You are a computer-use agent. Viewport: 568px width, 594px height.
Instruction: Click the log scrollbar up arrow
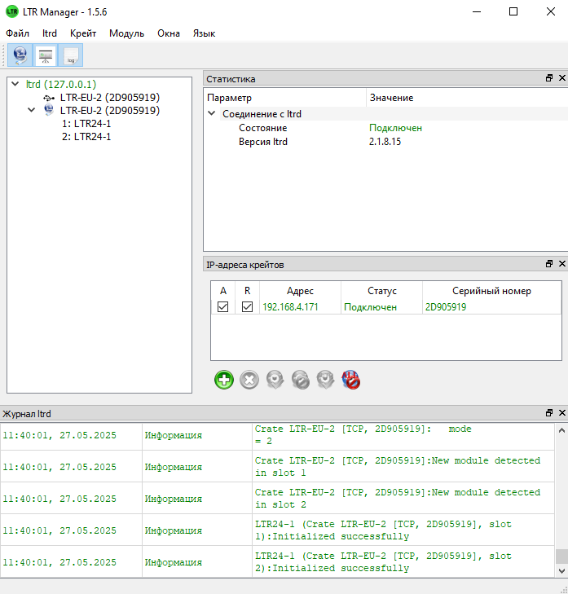pyautogui.click(x=561, y=430)
